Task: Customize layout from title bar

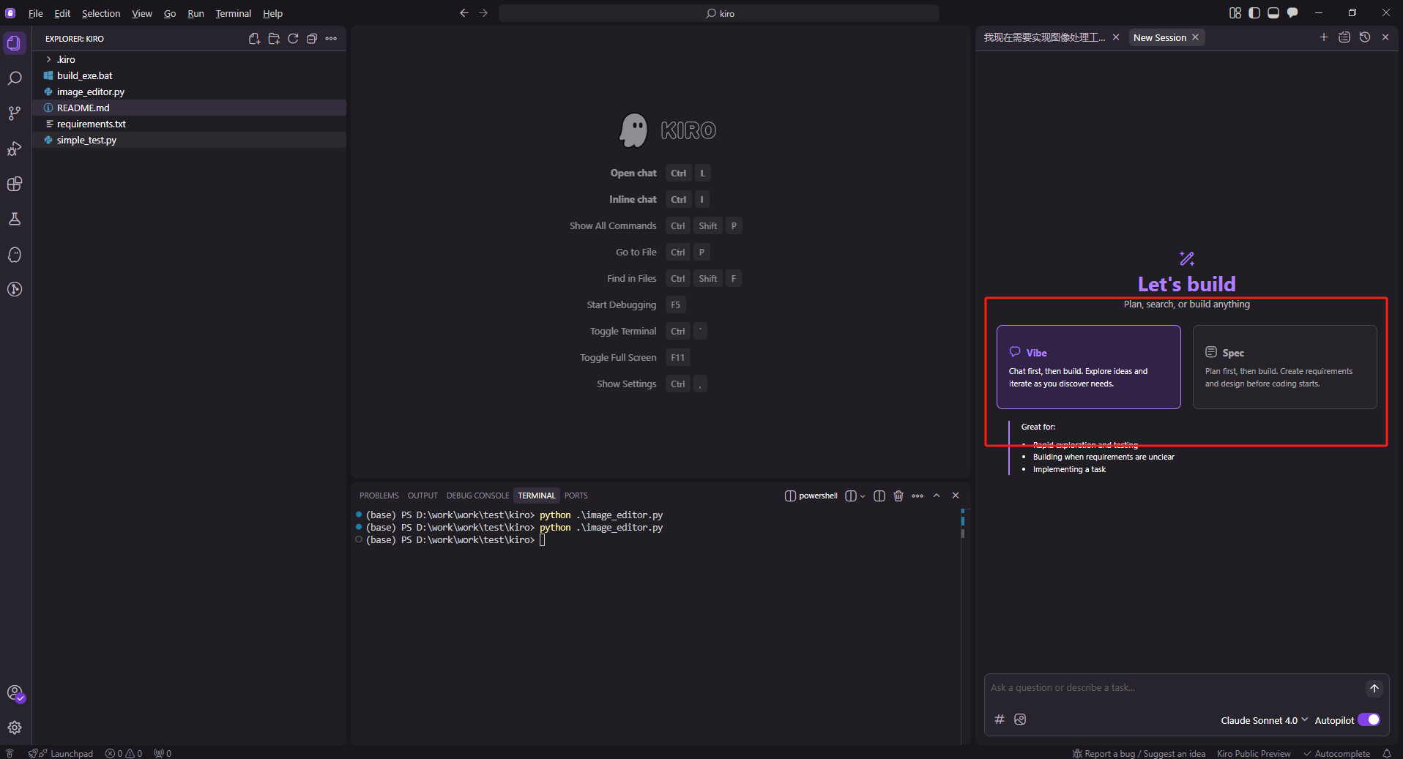Action: tap(1235, 13)
